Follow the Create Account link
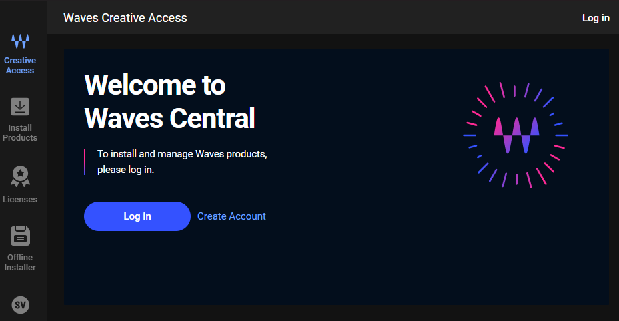619x321 pixels. 231,216
